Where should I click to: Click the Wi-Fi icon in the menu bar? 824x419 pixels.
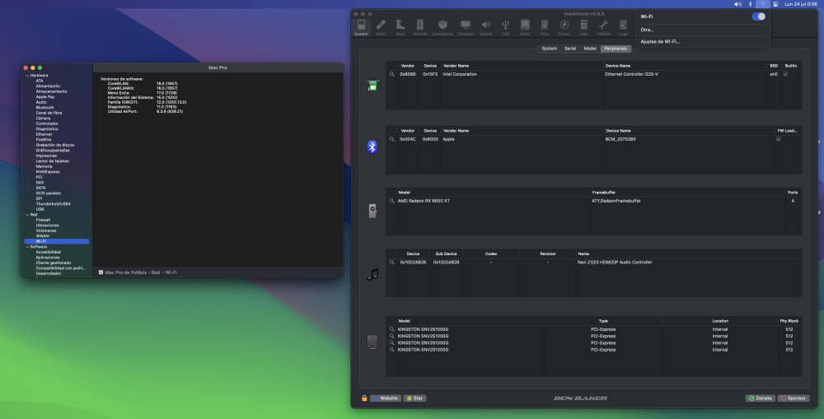click(762, 3)
